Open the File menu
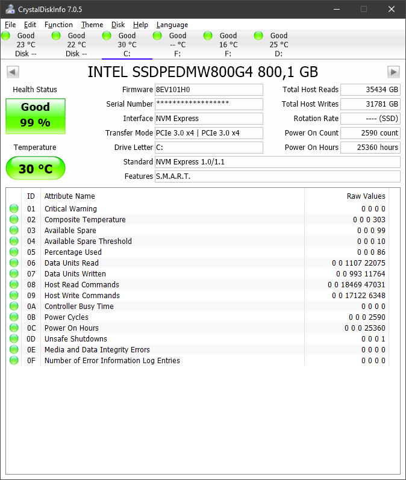406x480 pixels. 10,25
